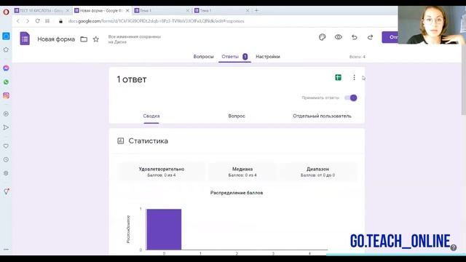Move form to folder icon

84,39
